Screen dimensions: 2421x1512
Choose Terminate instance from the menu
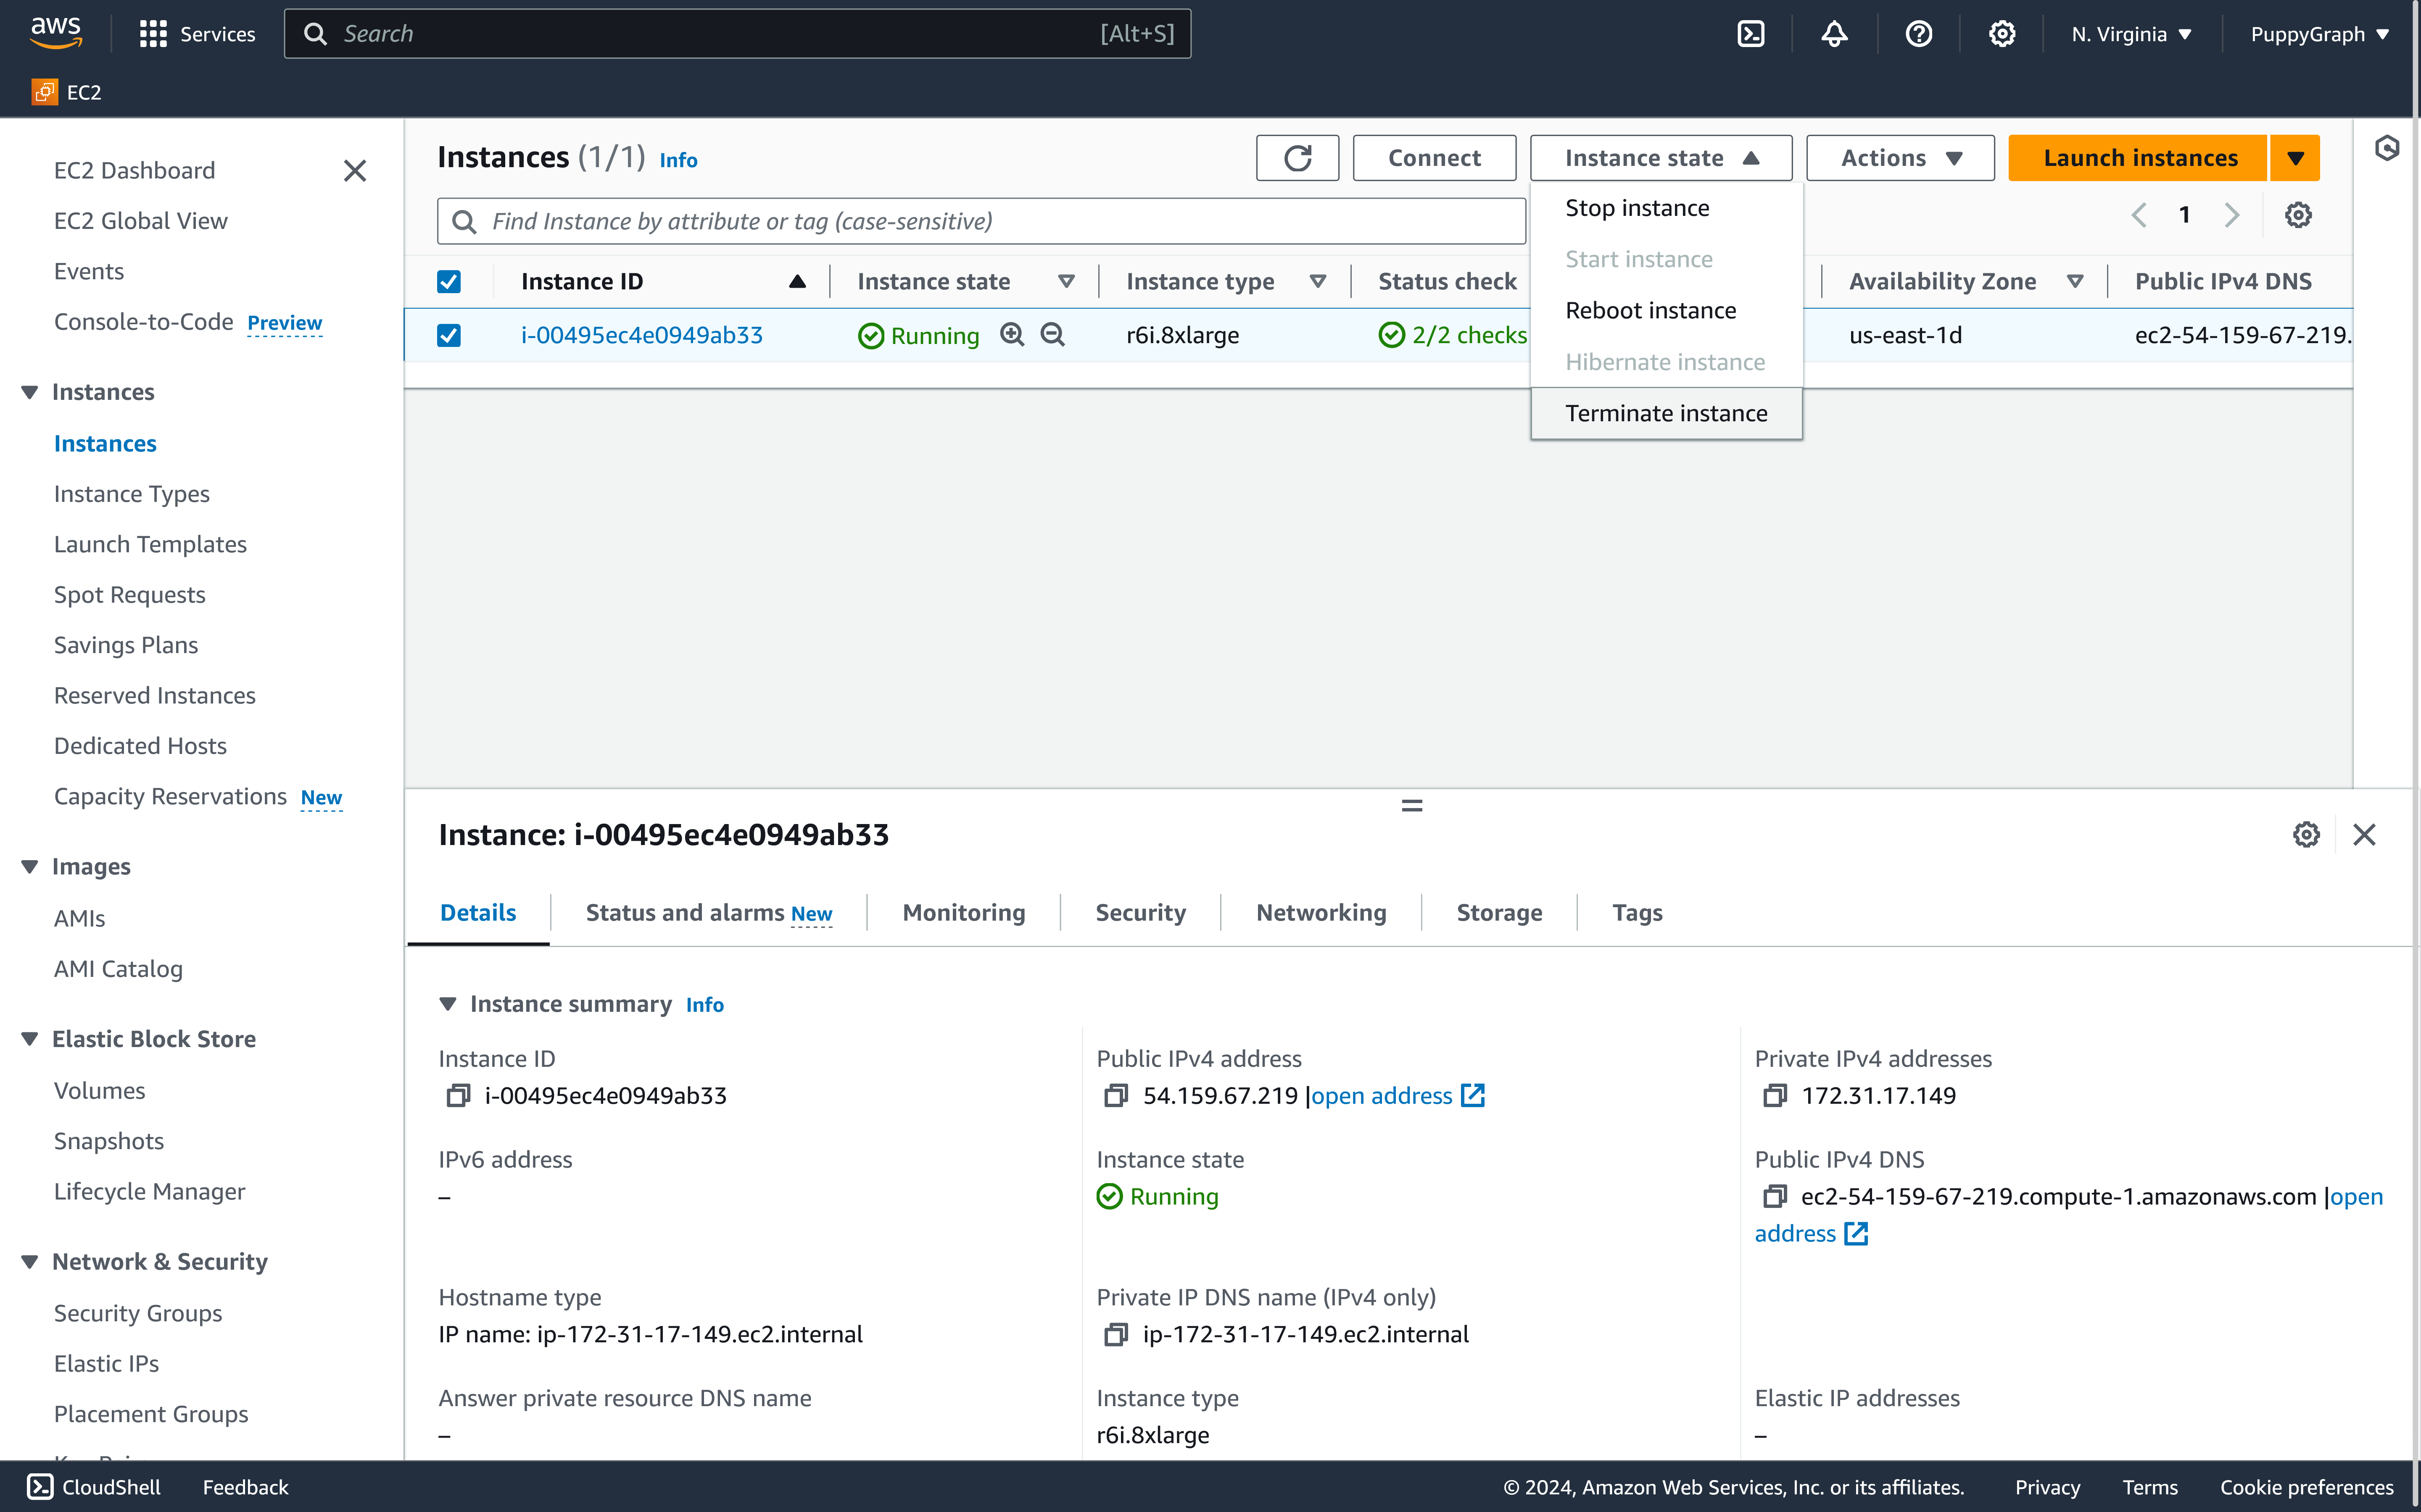pyautogui.click(x=1667, y=413)
